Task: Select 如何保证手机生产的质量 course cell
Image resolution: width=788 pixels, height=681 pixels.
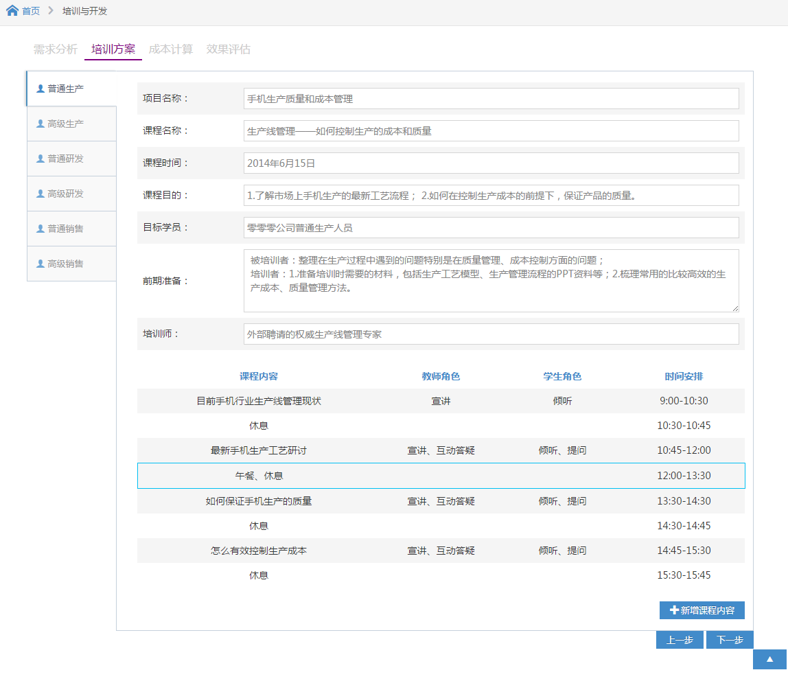Action: pyautogui.click(x=259, y=501)
